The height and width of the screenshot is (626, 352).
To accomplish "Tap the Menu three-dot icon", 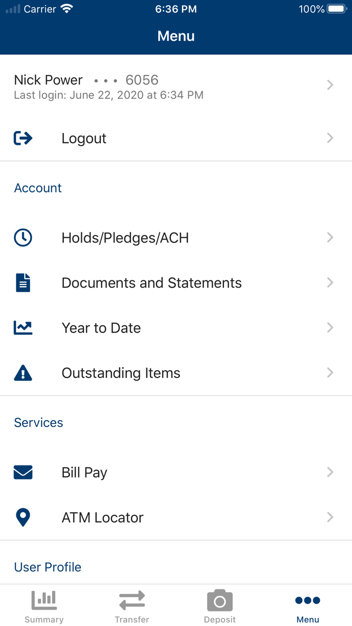I will [x=307, y=599].
